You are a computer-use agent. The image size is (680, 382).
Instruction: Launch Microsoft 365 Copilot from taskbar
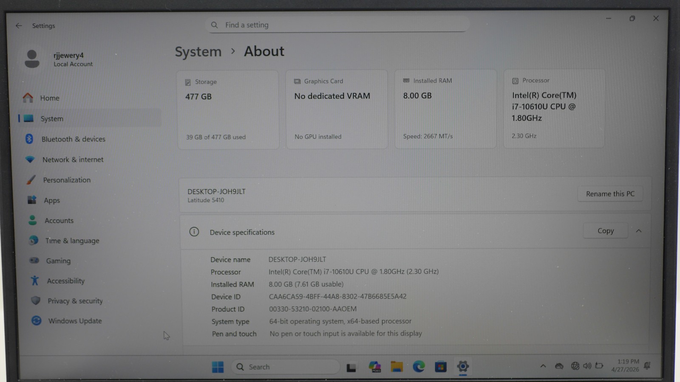pyautogui.click(x=374, y=367)
